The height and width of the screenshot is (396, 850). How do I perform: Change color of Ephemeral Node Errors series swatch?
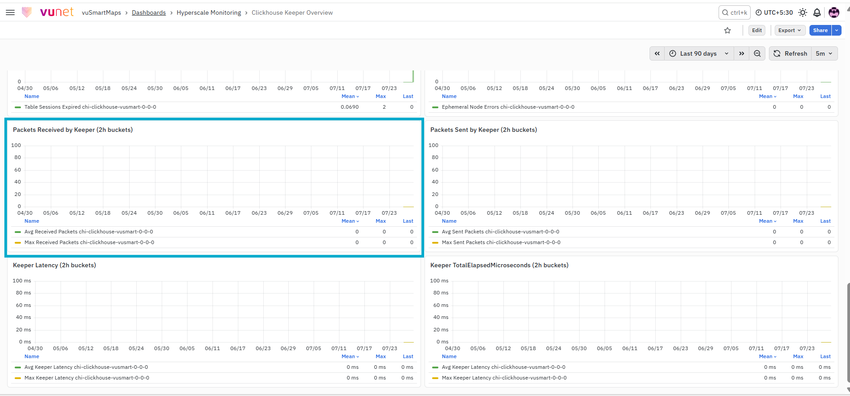pyautogui.click(x=435, y=107)
